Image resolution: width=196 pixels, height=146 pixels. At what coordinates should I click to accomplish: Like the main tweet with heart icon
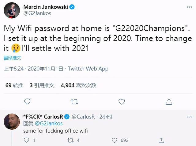point(122,102)
